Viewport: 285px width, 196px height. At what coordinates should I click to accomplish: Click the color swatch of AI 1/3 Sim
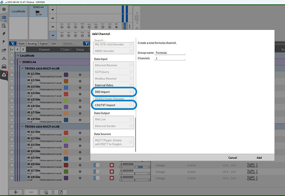click(x=66, y=88)
